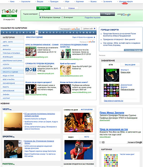Open Още игри от vgames.bg link

coord(113,101)
